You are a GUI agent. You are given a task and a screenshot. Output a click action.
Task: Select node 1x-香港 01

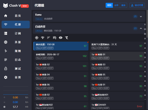tap(117, 56)
